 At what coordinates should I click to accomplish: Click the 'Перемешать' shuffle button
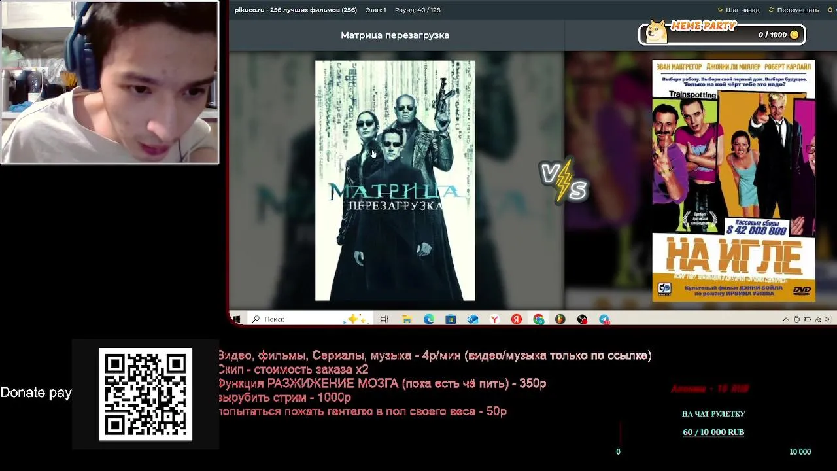pyautogui.click(x=793, y=10)
